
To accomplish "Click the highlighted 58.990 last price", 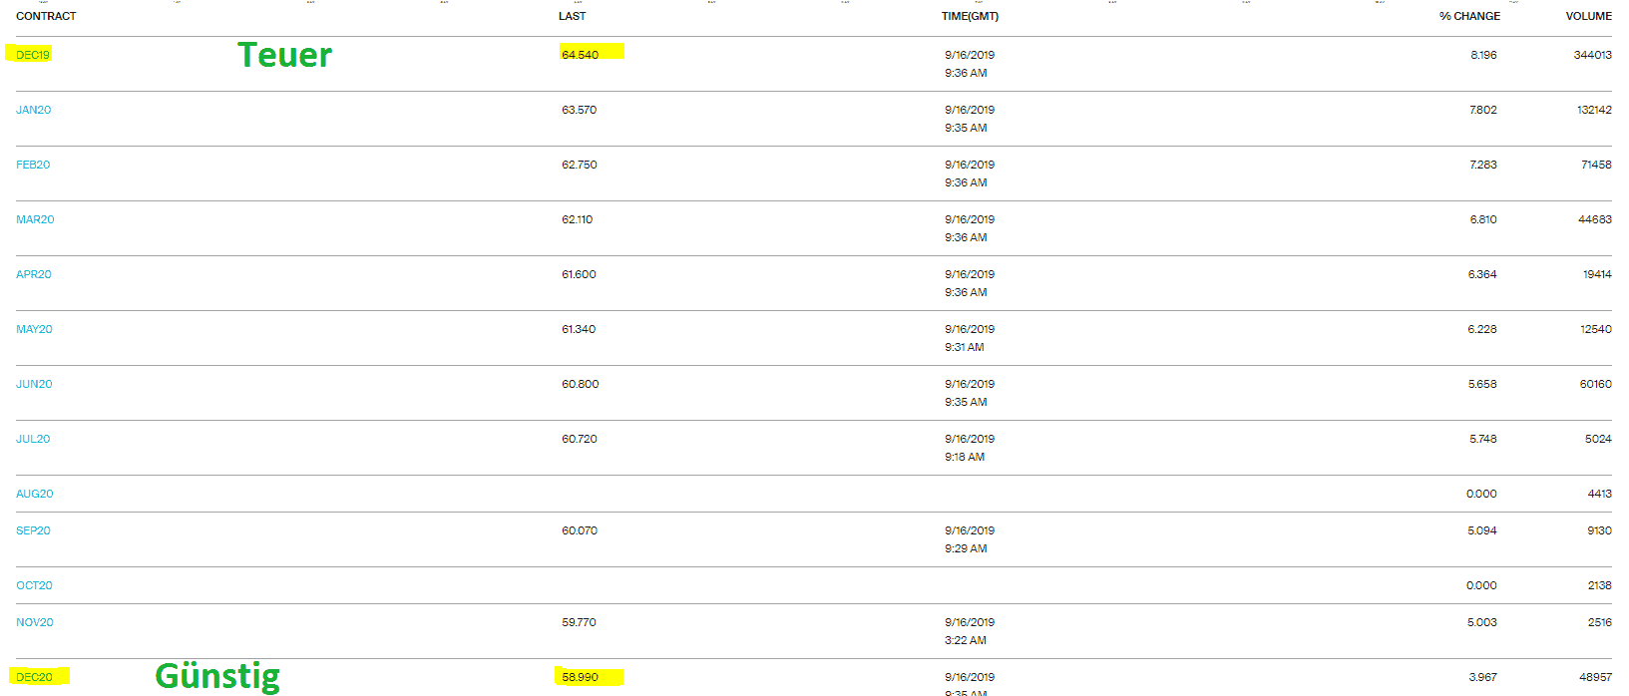I will [580, 677].
